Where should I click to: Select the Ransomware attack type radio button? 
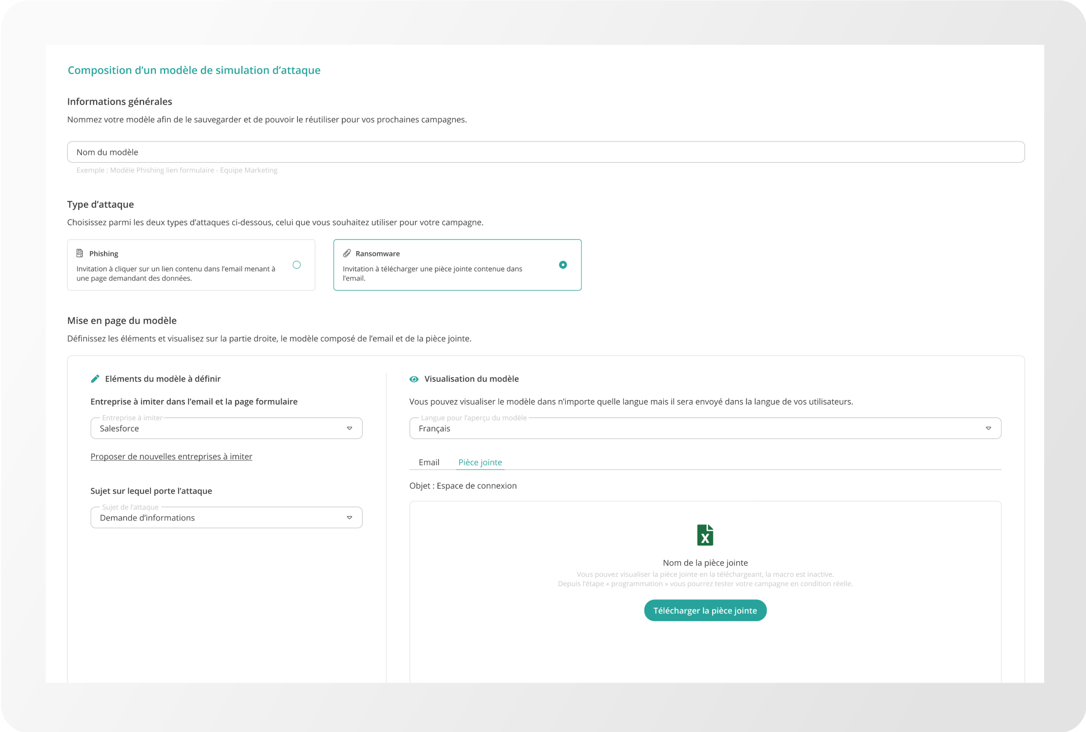563,265
